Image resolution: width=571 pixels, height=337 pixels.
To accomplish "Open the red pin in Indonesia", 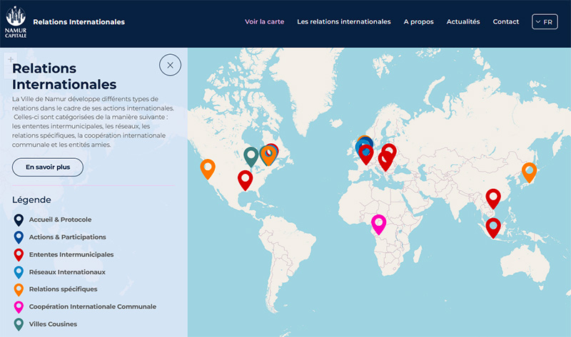I will [x=493, y=227].
